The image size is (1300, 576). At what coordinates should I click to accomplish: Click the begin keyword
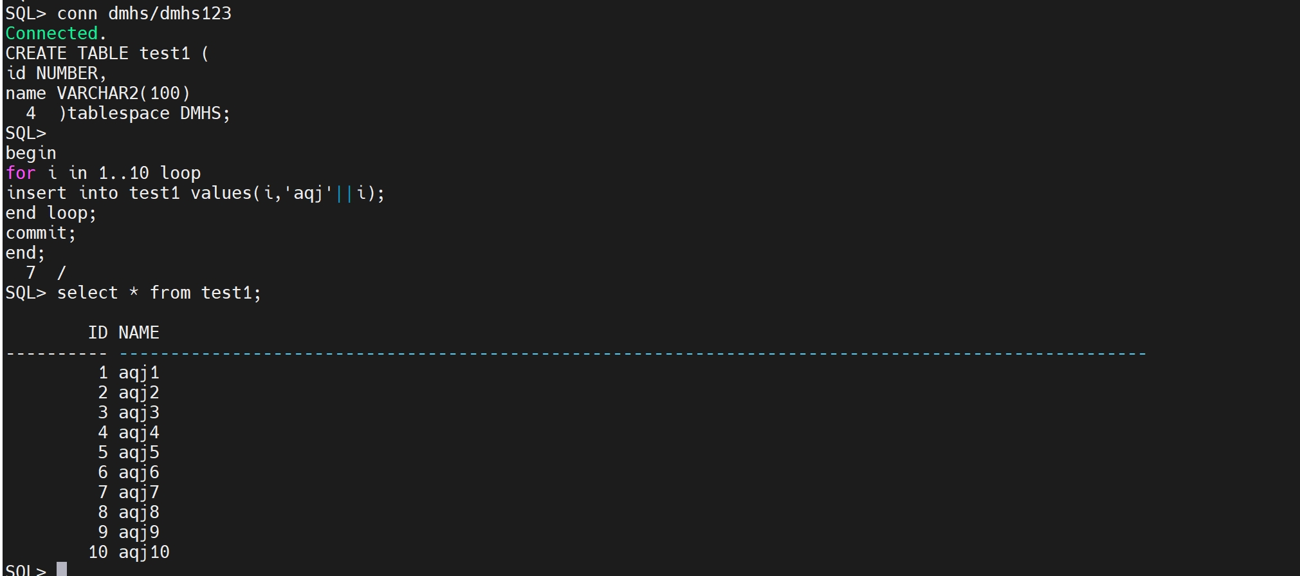coord(31,153)
